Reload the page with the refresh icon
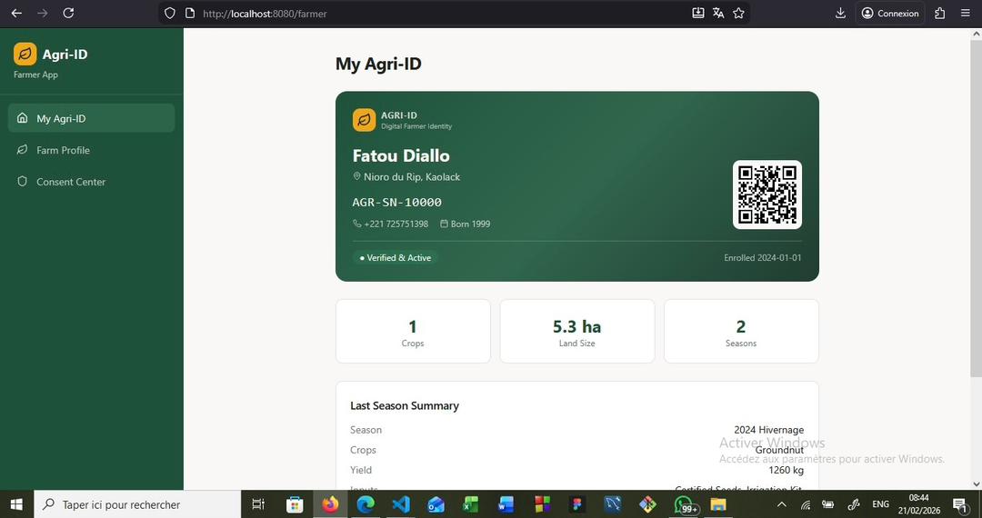 coord(69,13)
